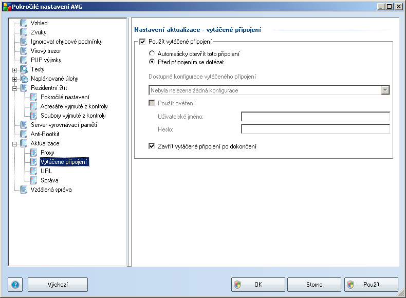This screenshot has width=406, height=298.
Task: Maximize the AVG settings window
Action: [389, 7]
